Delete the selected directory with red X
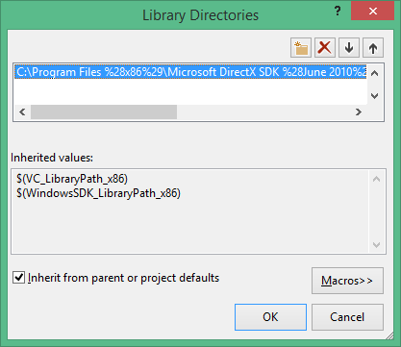Image resolution: width=401 pixels, height=347 pixels. coord(325,48)
